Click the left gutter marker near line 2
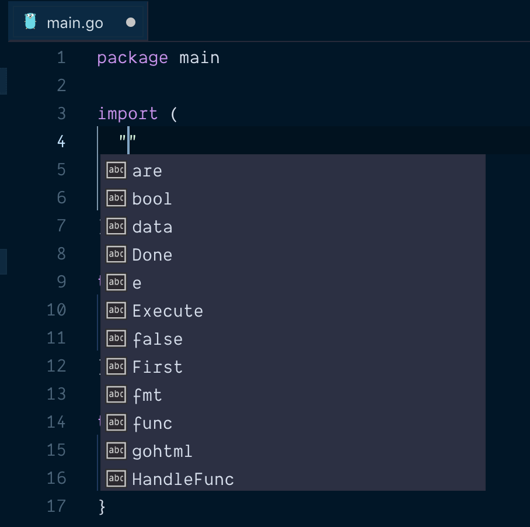The width and height of the screenshot is (530, 527). tap(4, 82)
